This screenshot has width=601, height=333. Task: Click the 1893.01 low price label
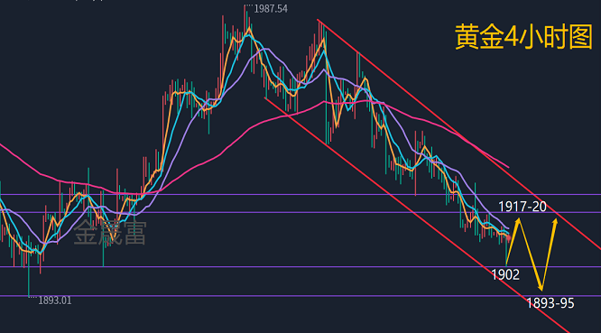tap(54, 301)
